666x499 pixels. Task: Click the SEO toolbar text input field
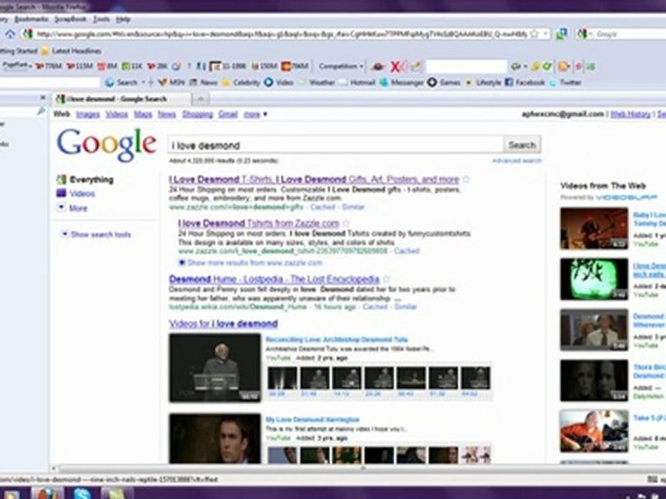466,67
